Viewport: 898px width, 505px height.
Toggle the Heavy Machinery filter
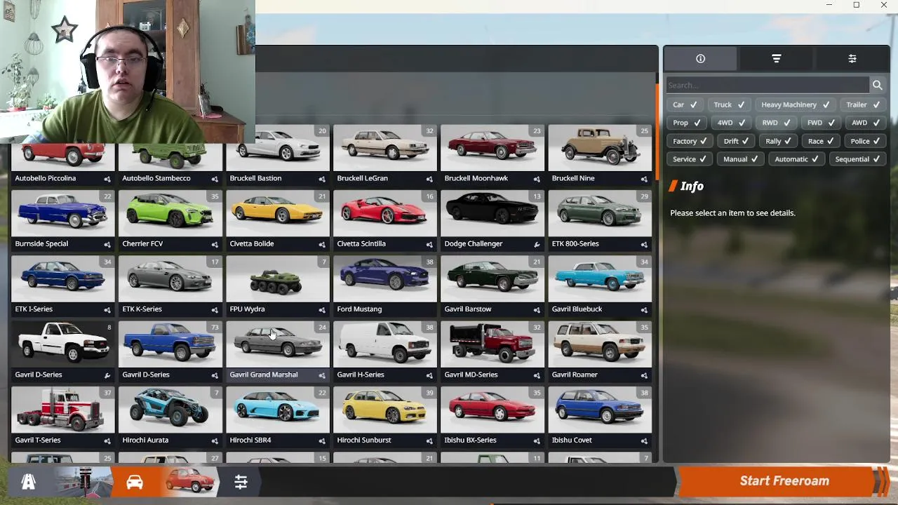coord(795,105)
